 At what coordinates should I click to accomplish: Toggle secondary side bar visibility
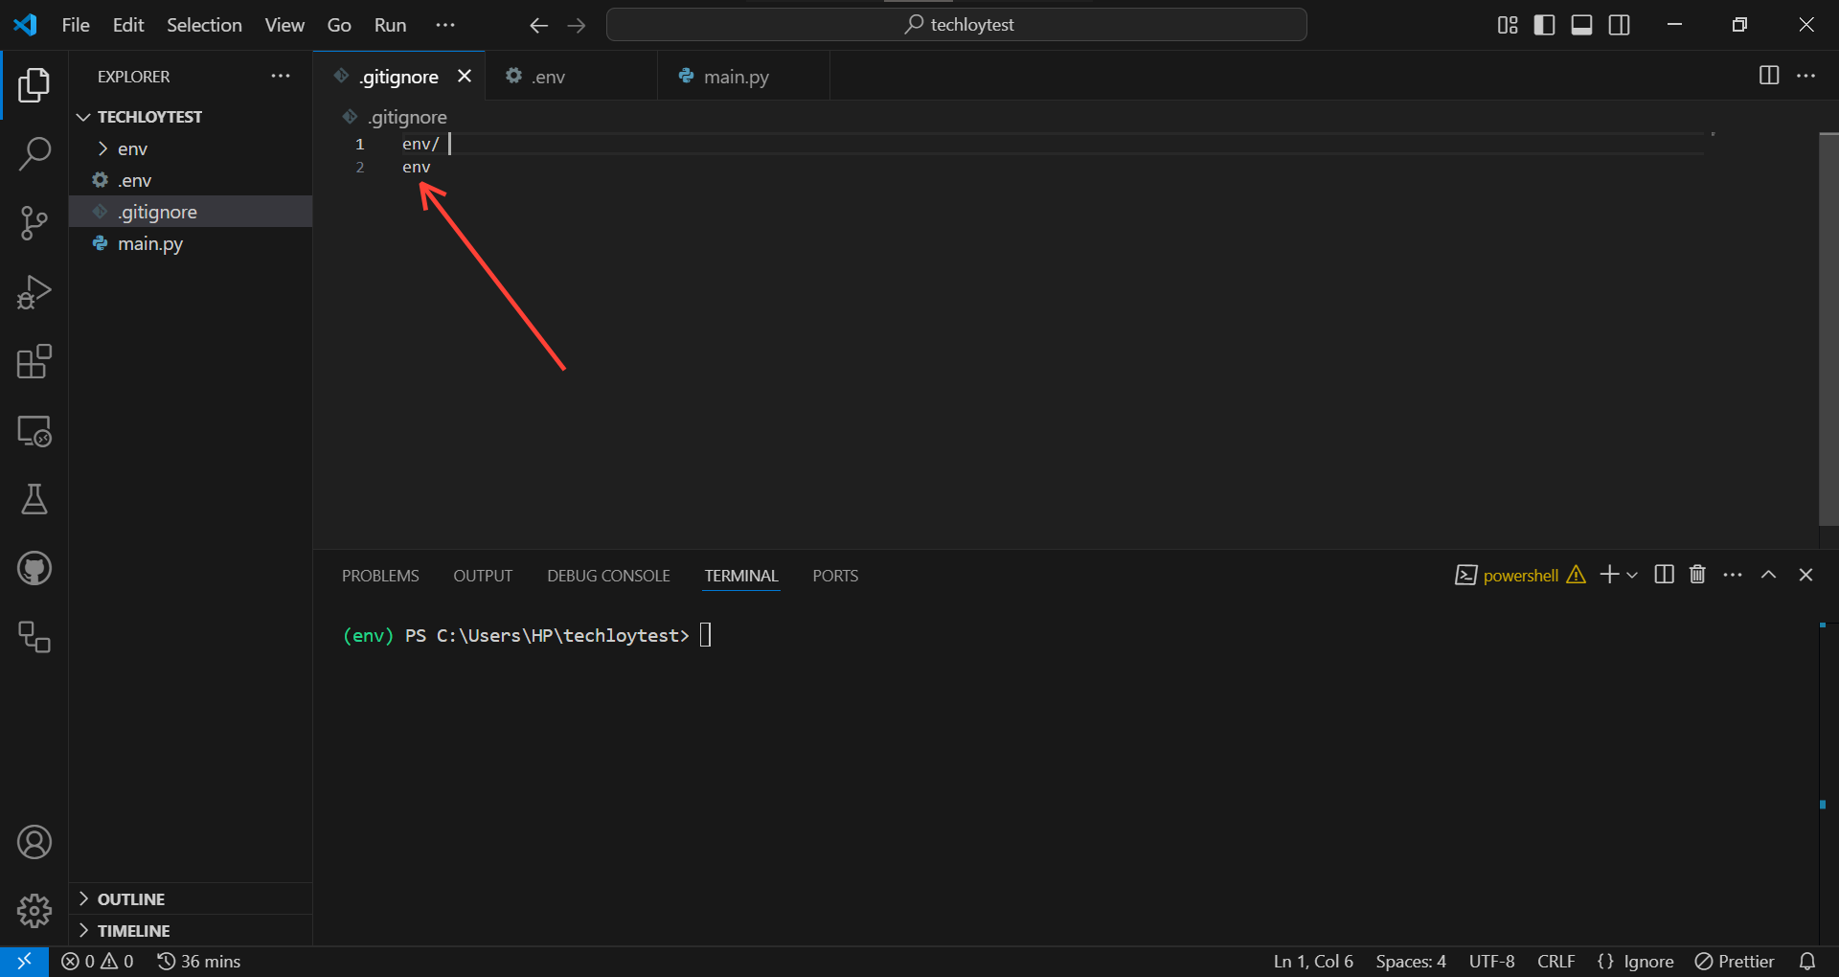coord(1620,25)
